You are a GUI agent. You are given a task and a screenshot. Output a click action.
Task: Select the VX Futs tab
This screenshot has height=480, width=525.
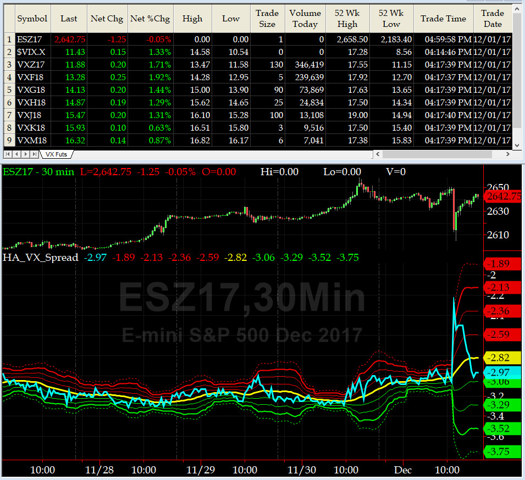[x=56, y=154]
